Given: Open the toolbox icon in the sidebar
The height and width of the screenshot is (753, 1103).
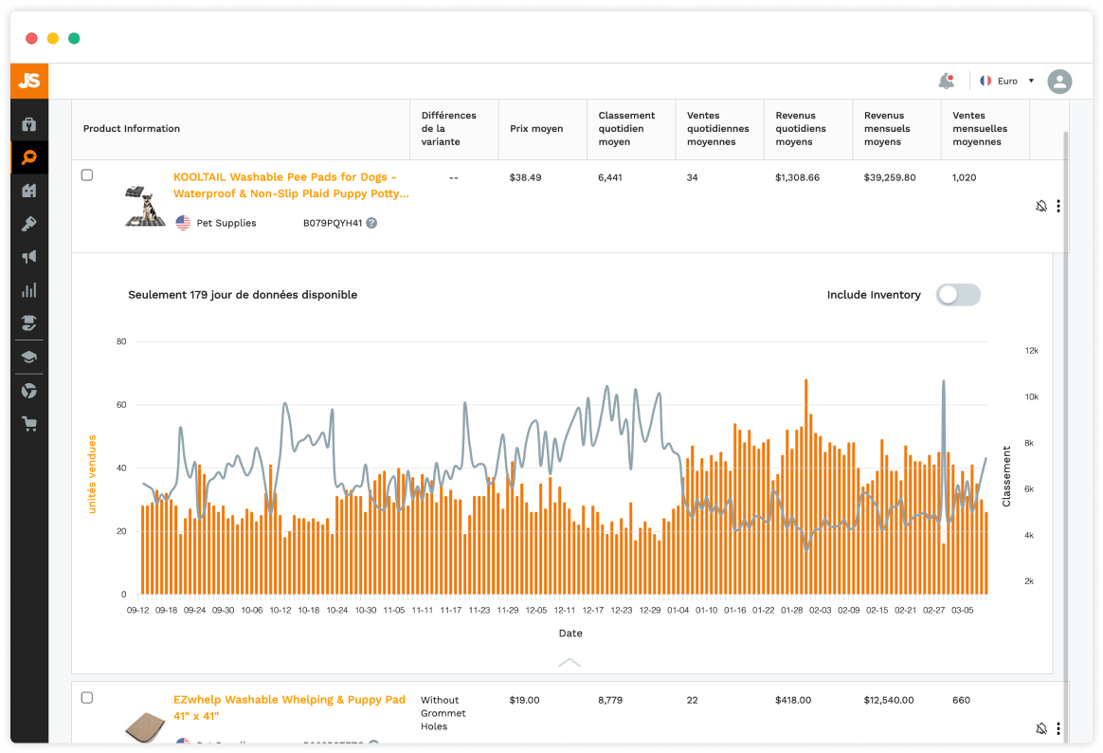Looking at the screenshot, I should pos(28,124).
